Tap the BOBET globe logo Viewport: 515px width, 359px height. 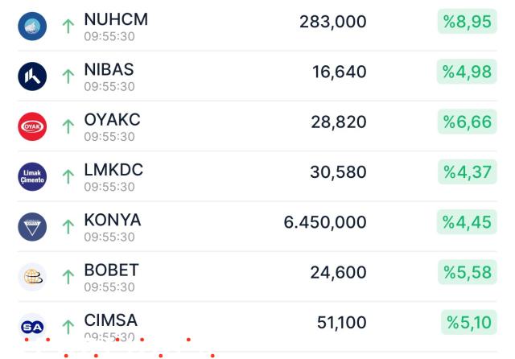pyautogui.click(x=32, y=277)
